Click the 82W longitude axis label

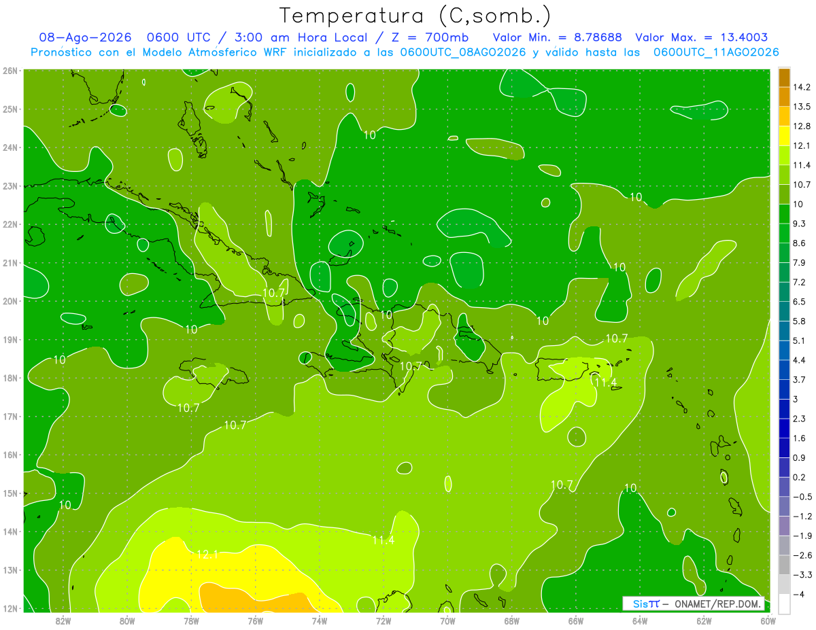pos(63,620)
